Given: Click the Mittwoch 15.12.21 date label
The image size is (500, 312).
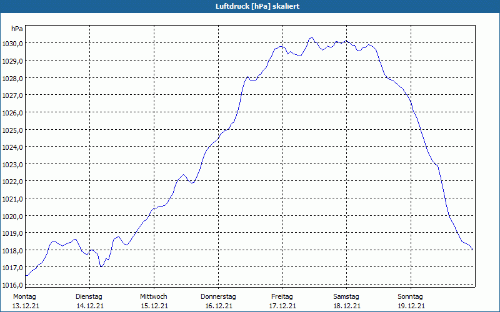Looking at the screenshot, I should coord(154,301).
